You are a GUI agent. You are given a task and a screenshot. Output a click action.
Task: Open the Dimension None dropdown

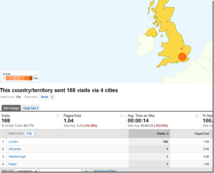pyautogui.click(x=47, y=97)
